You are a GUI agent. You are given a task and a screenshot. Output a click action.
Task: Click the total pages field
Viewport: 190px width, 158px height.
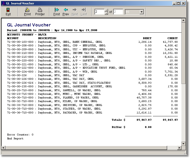[x=118, y=12]
